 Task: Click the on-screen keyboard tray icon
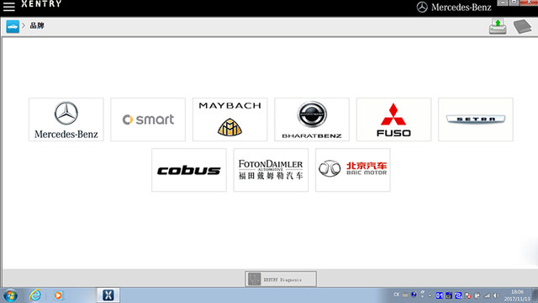pyautogui.click(x=405, y=295)
